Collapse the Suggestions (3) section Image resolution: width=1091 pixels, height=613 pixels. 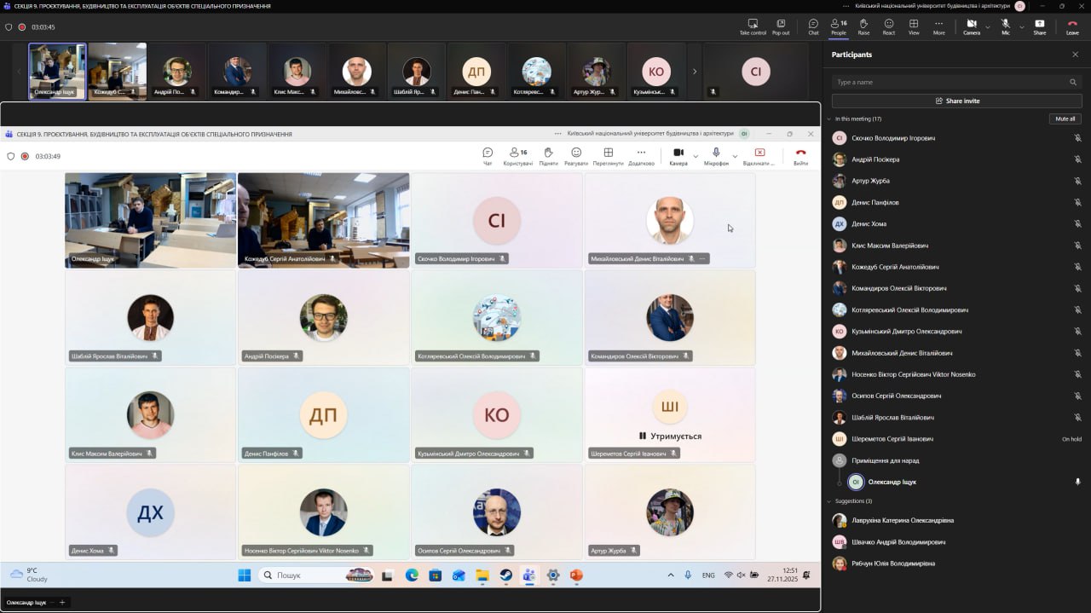(x=829, y=501)
